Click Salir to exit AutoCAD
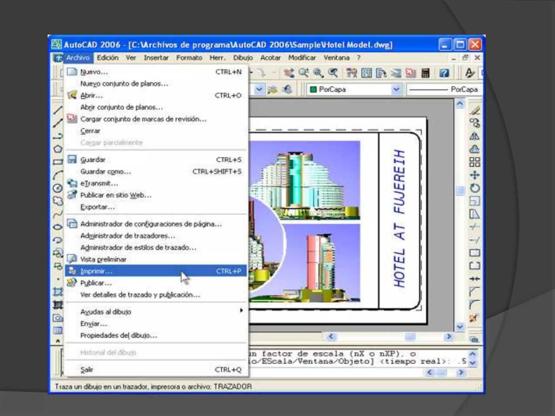This screenshot has height=416, width=555. [x=87, y=370]
